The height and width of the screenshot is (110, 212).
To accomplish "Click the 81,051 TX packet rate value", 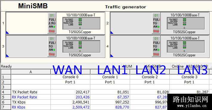I will click(x=123, y=92).
